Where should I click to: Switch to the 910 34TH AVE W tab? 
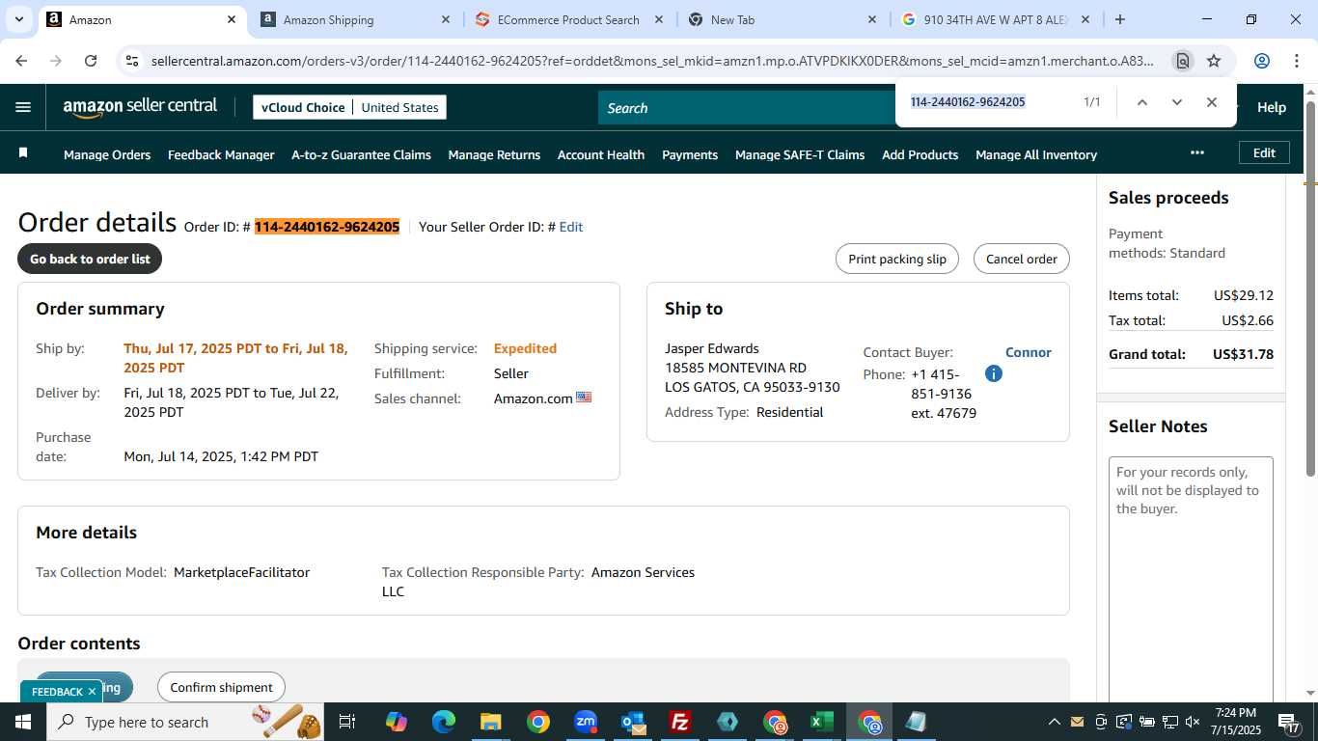click(997, 19)
